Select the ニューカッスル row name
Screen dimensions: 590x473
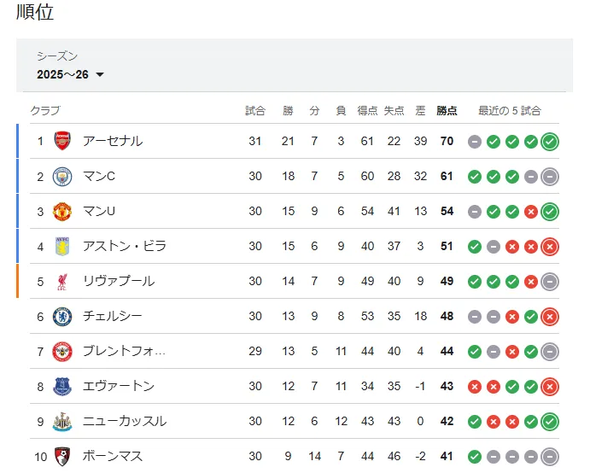click(x=125, y=421)
